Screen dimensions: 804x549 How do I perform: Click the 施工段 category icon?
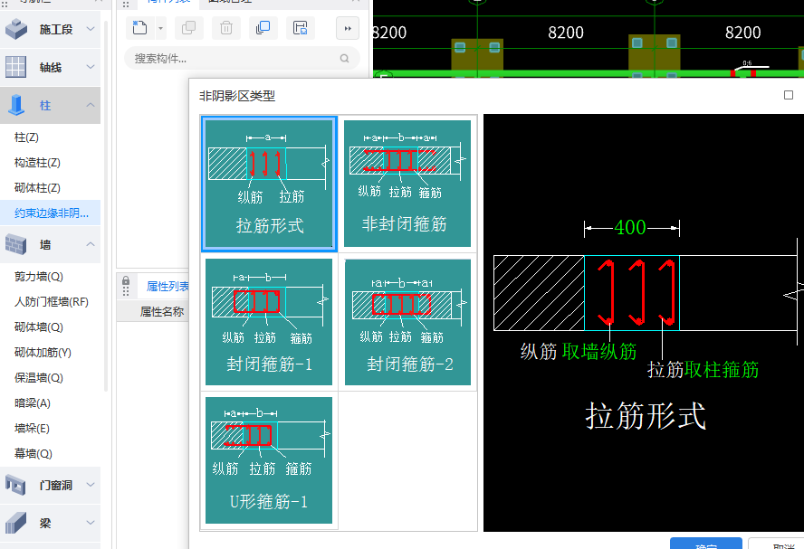click(x=16, y=29)
